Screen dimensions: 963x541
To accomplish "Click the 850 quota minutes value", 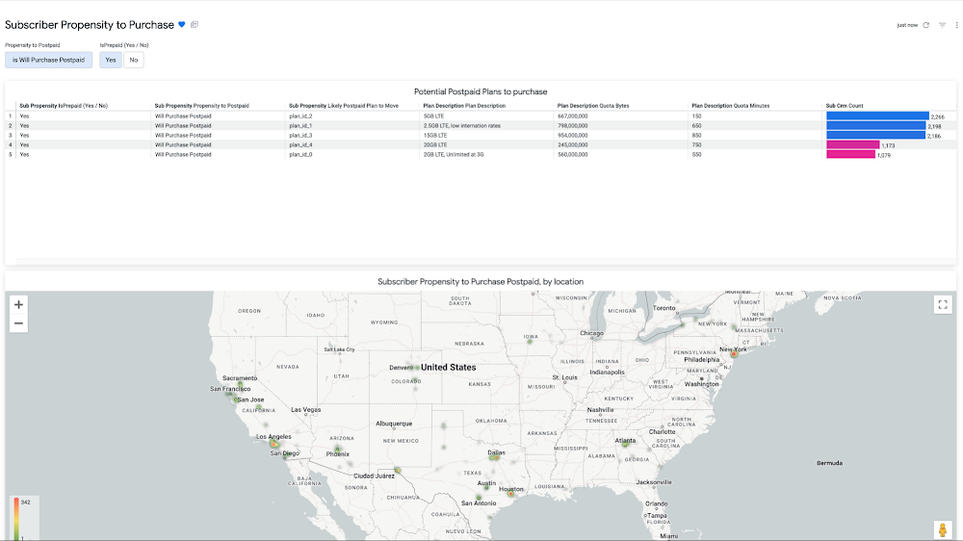I will [x=696, y=135].
